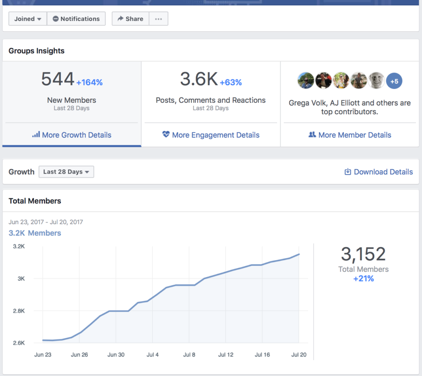Click the heart pulse engagement icon
The image size is (422, 376).
166,135
